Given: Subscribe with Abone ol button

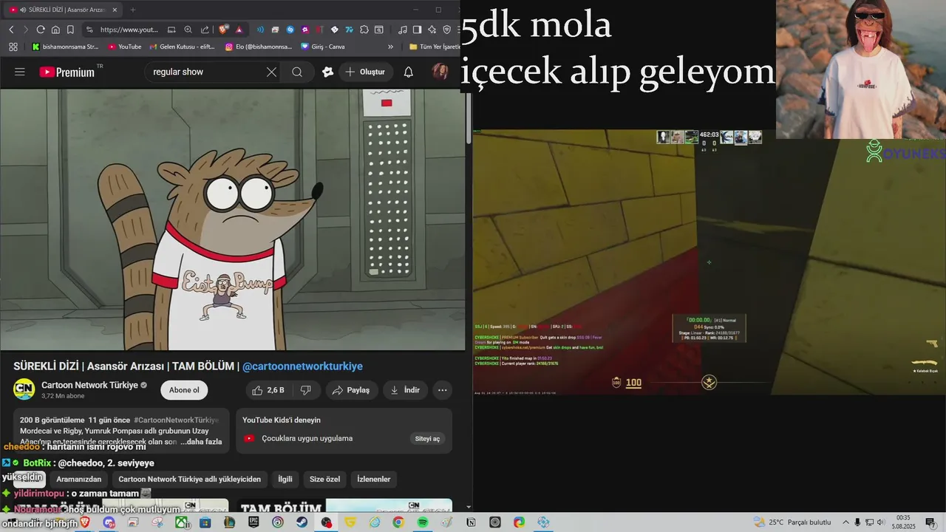Looking at the screenshot, I should pyautogui.click(x=184, y=390).
